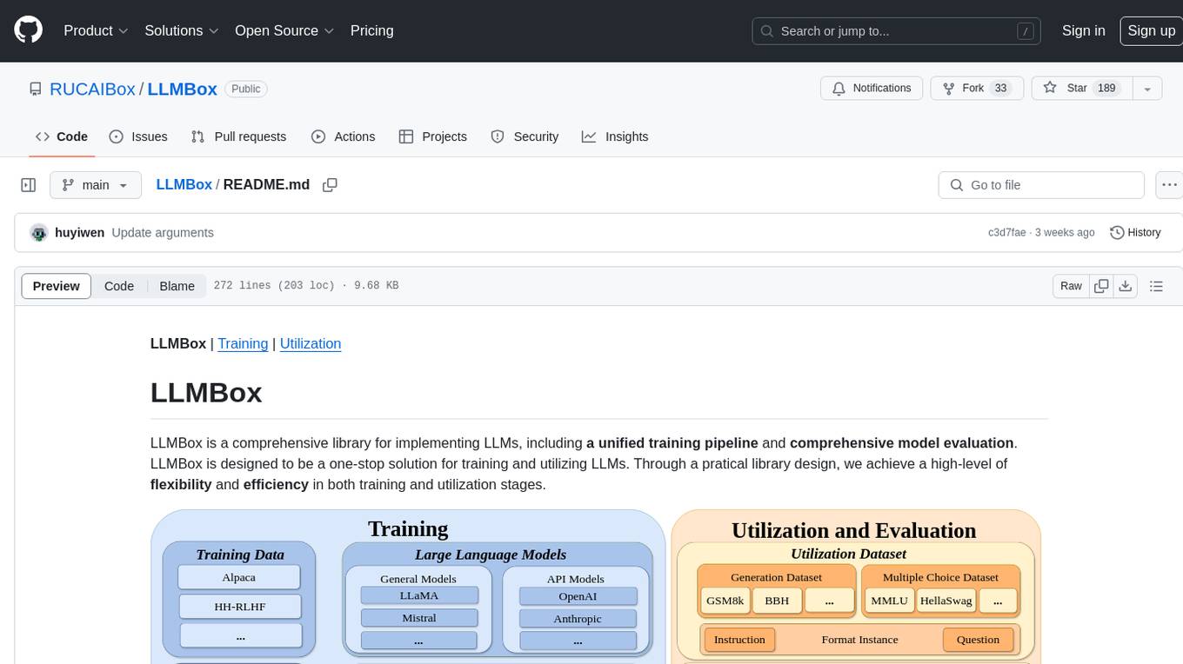This screenshot has height=664, width=1183.
Task: Open the LLMBox breadcrumb link
Action: (x=184, y=184)
